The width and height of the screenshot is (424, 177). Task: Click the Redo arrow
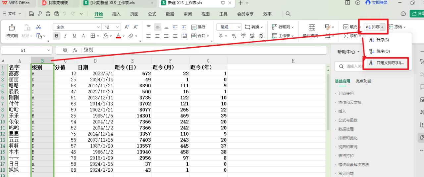[73, 14]
